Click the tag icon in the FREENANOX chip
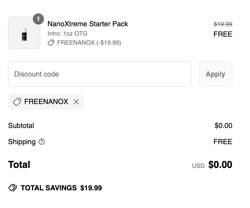This screenshot has width=250, height=208. coord(17,102)
